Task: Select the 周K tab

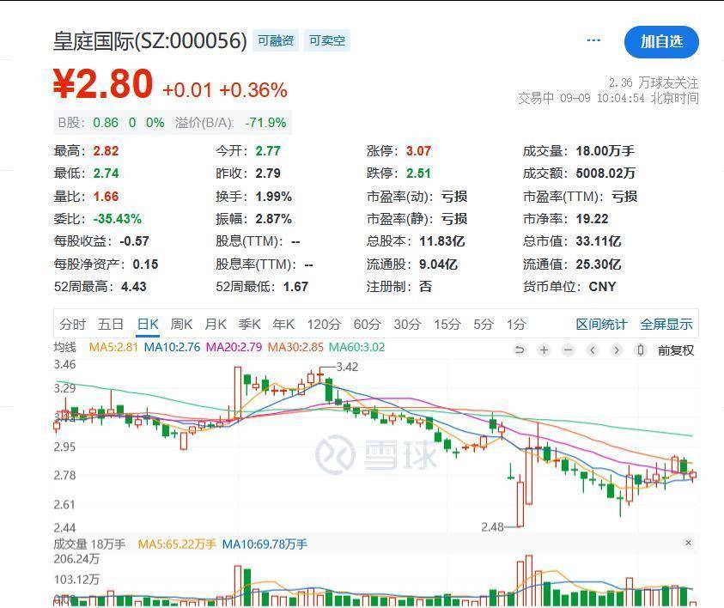Action: click(x=181, y=325)
